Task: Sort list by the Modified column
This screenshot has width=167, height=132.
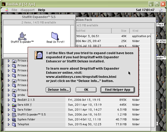Action: [x=93, y=31]
